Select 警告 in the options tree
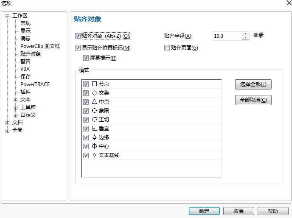 click(x=25, y=61)
